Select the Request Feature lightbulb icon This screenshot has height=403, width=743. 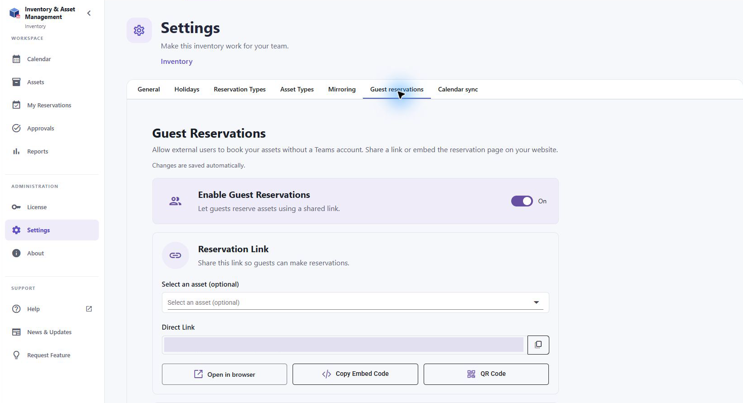(16, 355)
